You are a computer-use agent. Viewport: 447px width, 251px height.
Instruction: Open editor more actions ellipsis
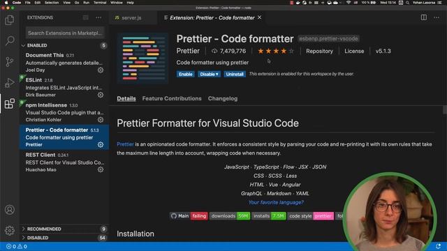tap(437, 17)
